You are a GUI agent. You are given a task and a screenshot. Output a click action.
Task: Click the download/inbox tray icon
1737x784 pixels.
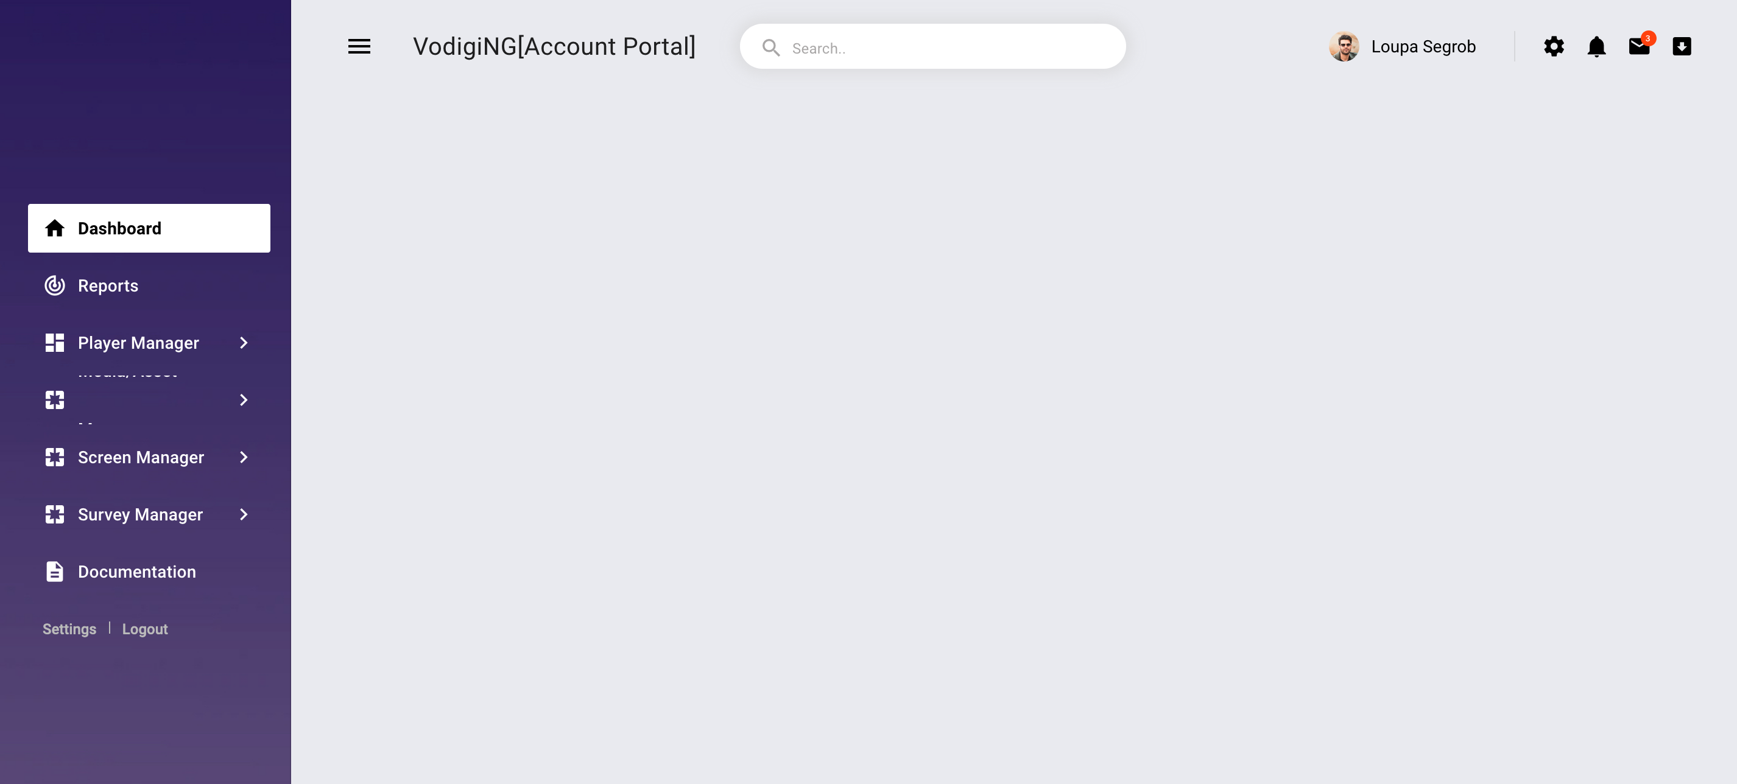(1682, 46)
